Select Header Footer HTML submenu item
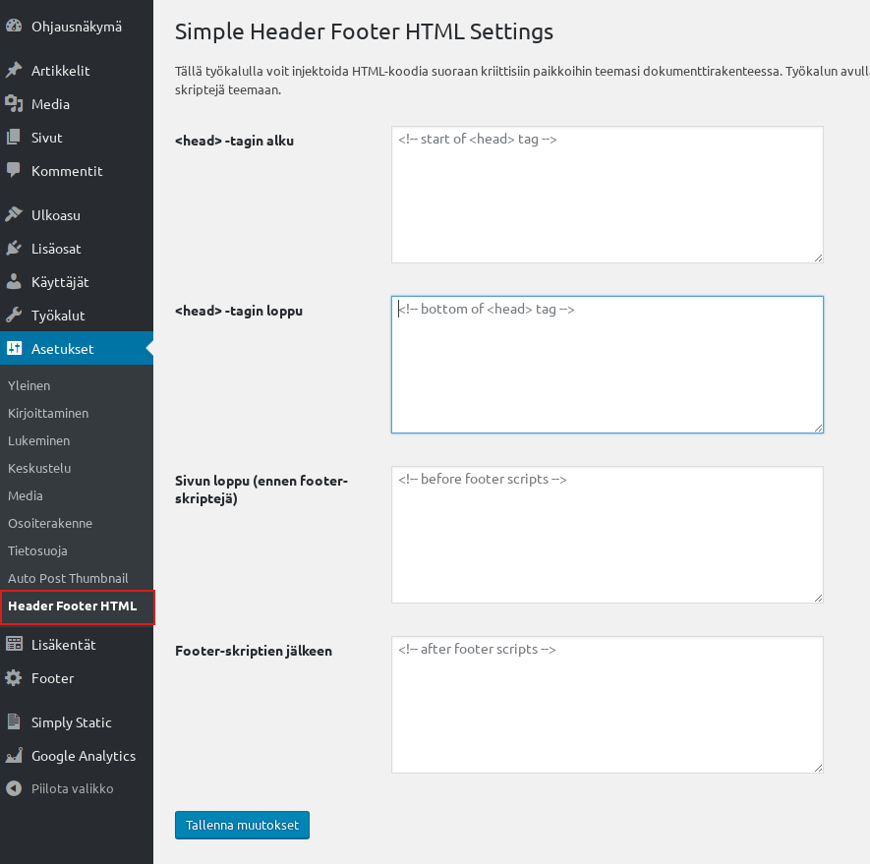 [x=77, y=605]
